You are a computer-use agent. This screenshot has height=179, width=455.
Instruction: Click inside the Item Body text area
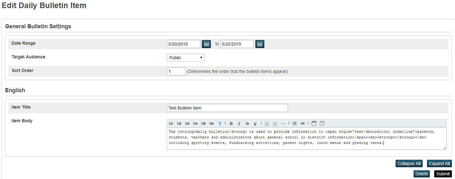click(307, 139)
